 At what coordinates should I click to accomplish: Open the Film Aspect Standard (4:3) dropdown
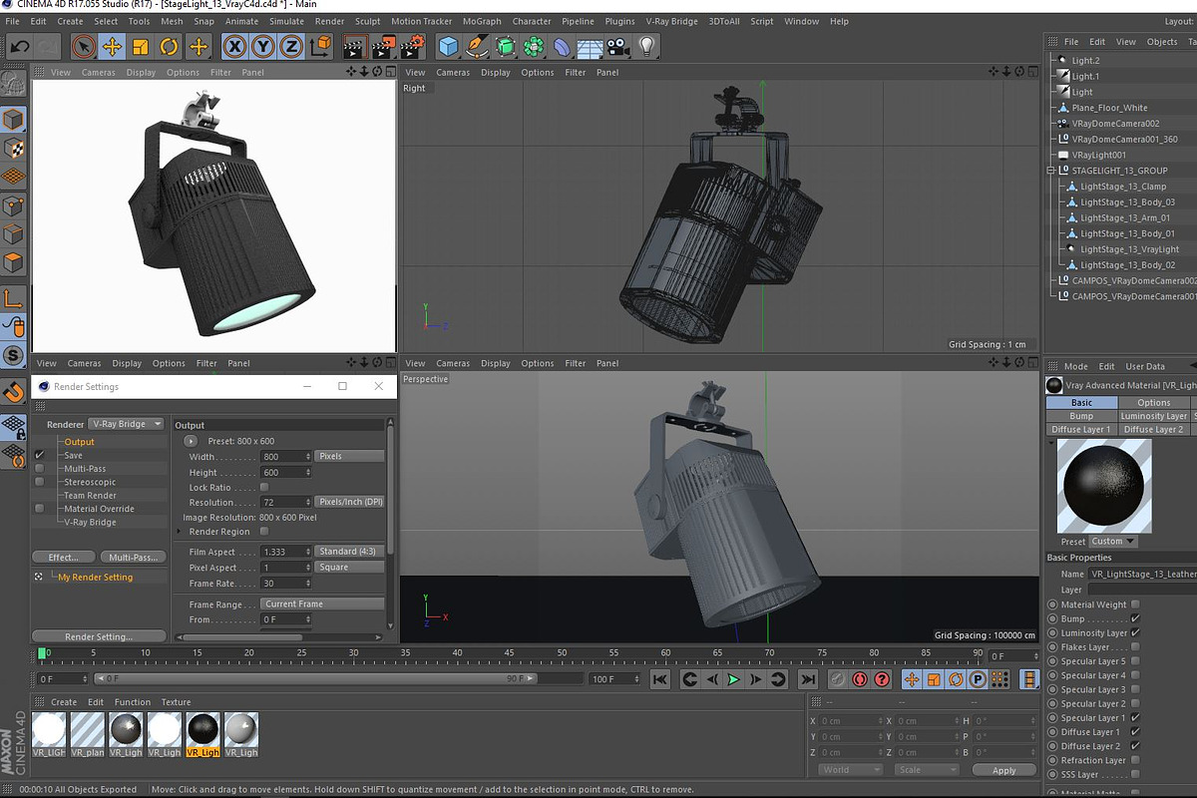pyautogui.click(x=349, y=551)
